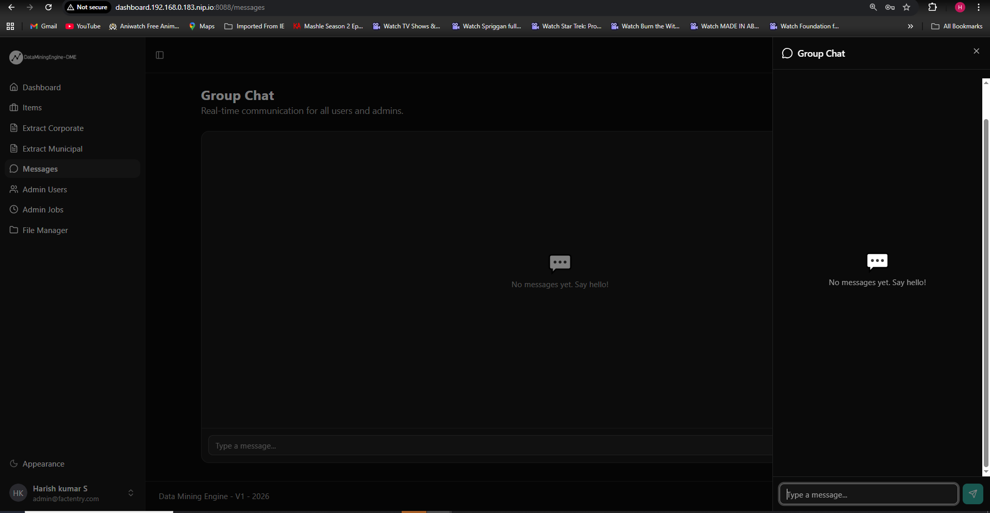Open Watch Spriggan full bookmark
The image size is (990, 513).
[486, 26]
